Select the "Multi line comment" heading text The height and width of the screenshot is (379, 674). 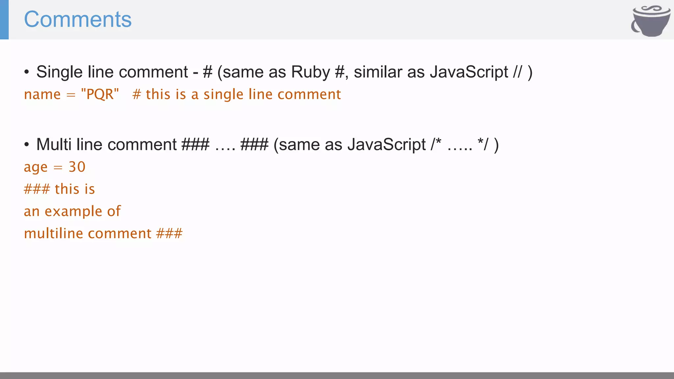[x=107, y=144]
